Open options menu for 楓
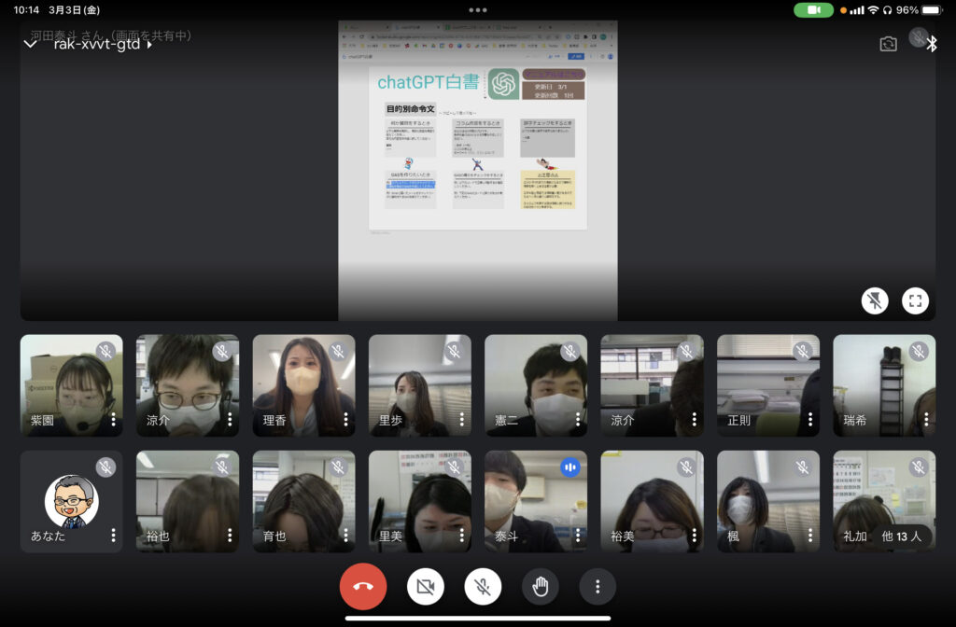Viewport: 956px width, 627px height. click(x=810, y=535)
